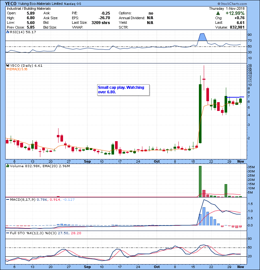Click the Chg value +0.76
The height and width of the screenshot is (270, 260).
(x=239, y=18)
